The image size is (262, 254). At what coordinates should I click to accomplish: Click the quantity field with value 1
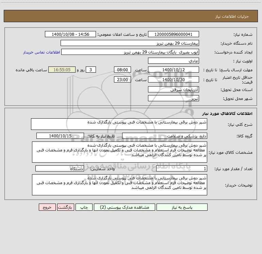(182, 168)
